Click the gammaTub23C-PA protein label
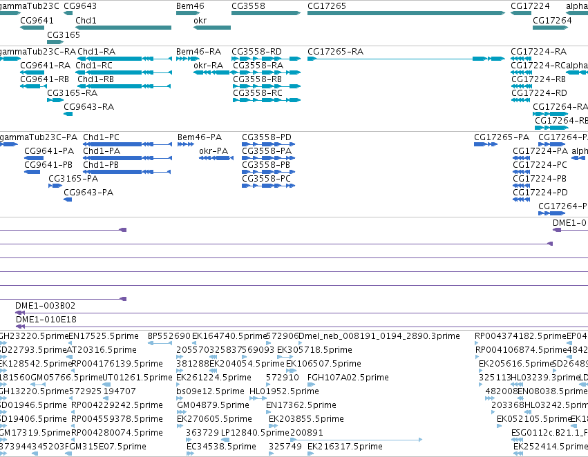 coord(39,137)
